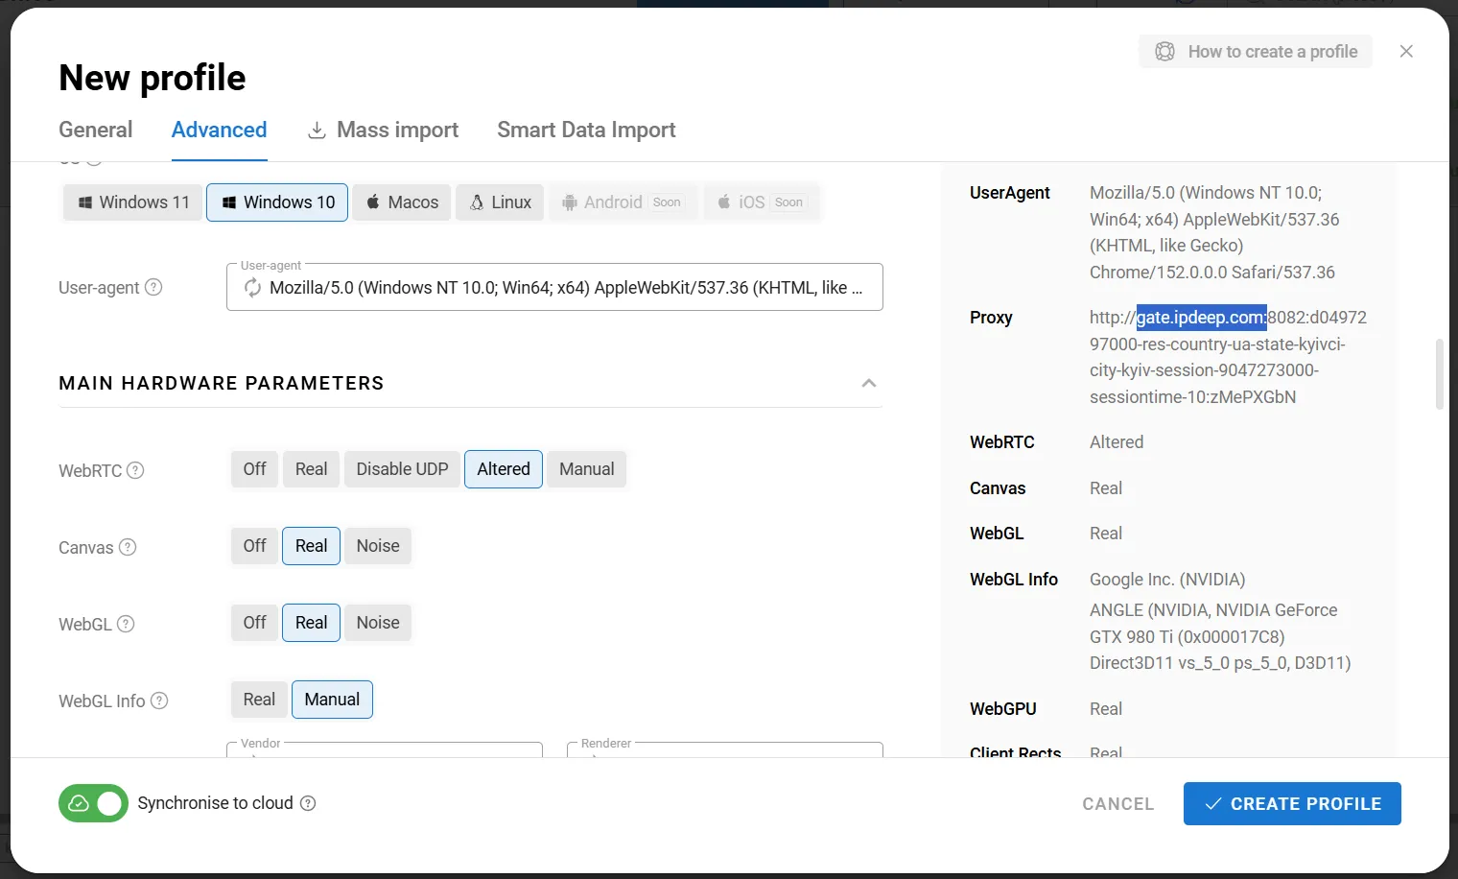Image resolution: width=1458 pixels, height=879 pixels.
Task: Click the Synchronise to cloud help icon
Action: [308, 803]
